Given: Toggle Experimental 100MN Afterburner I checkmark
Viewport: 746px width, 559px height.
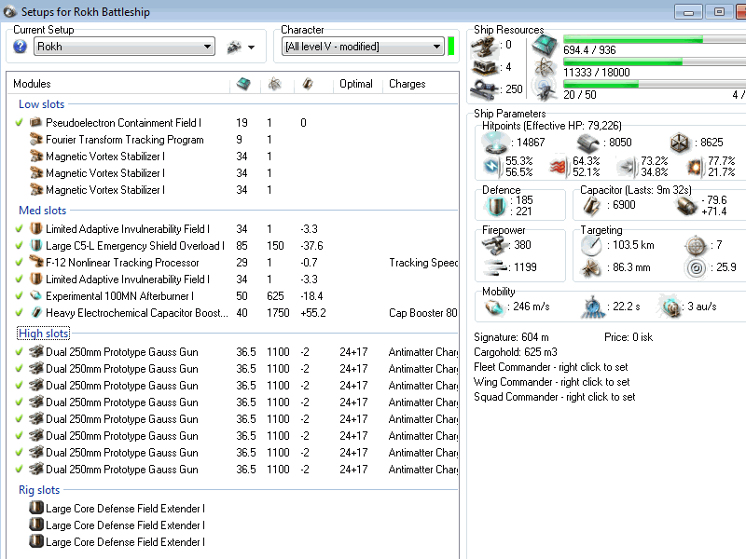Looking at the screenshot, I should [x=19, y=295].
